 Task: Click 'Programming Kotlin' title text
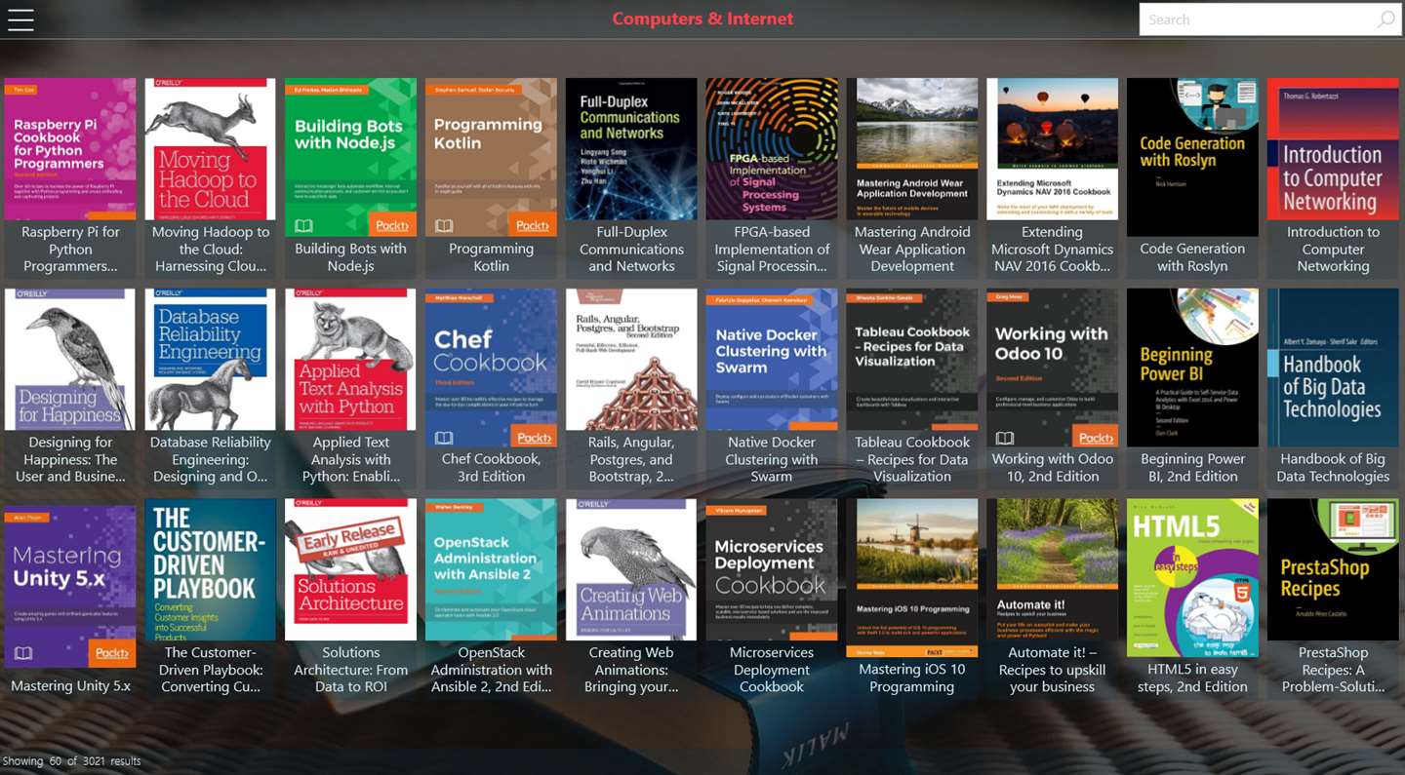(x=492, y=257)
